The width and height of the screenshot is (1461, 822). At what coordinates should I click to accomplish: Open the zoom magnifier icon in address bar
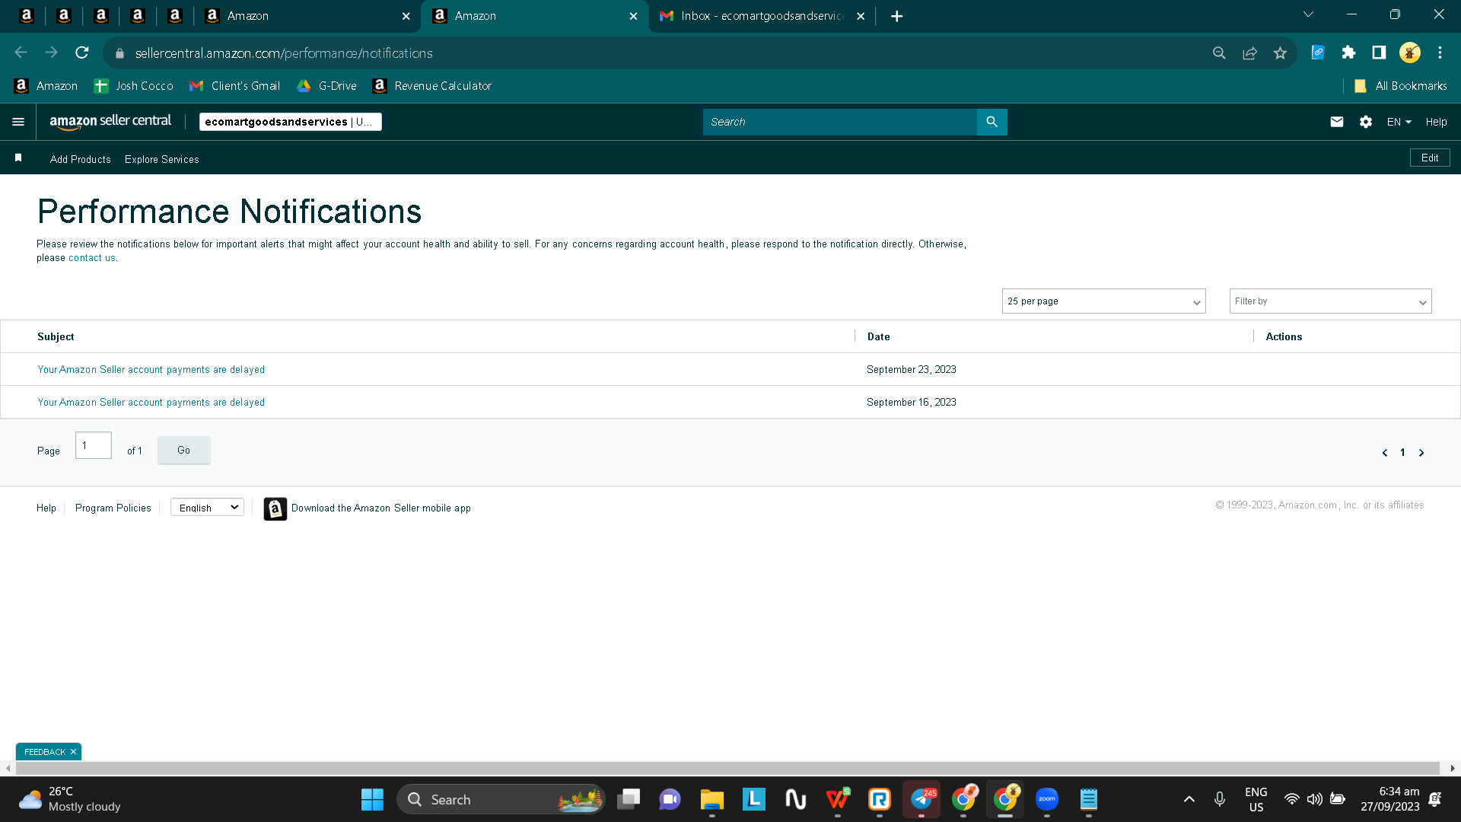[x=1220, y=53]
